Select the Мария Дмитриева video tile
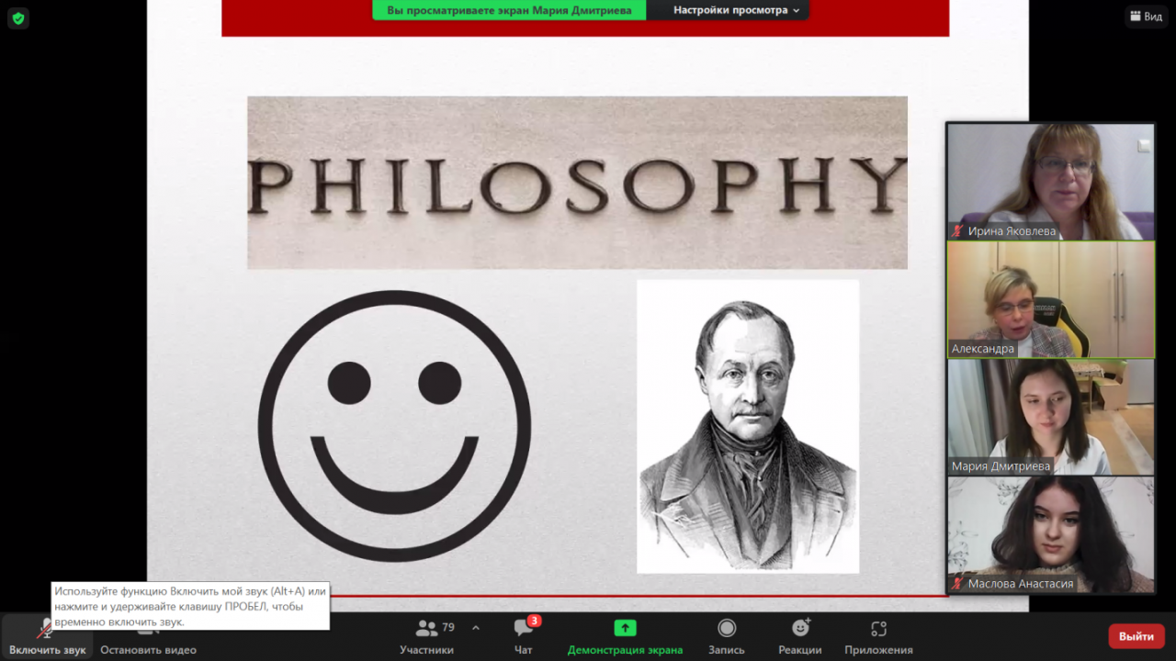This screenshot has width=1176, height=661. 1050,416
